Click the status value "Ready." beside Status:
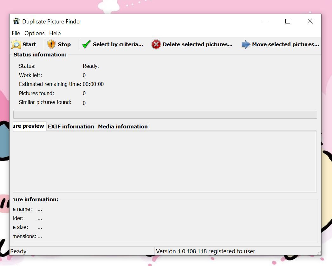This screenshot has height=266, width=332. (x=91, y=66)
